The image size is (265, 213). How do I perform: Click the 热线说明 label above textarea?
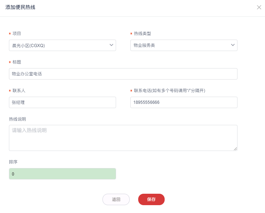pos(17,119)
